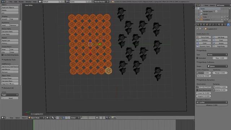Open viewport shading mode selector
Image resolution: width=231 pixels, height=130 pixels.
pyautogui.click(x=48, y=118)
